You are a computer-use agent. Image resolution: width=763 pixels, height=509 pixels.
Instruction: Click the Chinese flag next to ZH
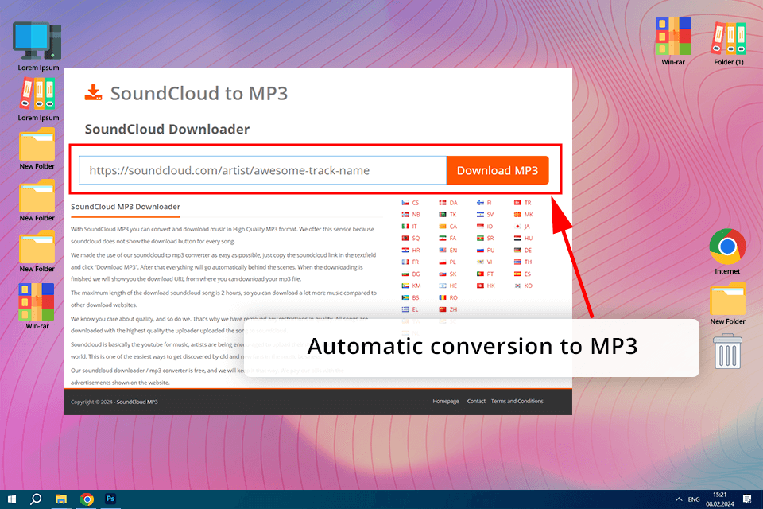[x=443, y=309]
